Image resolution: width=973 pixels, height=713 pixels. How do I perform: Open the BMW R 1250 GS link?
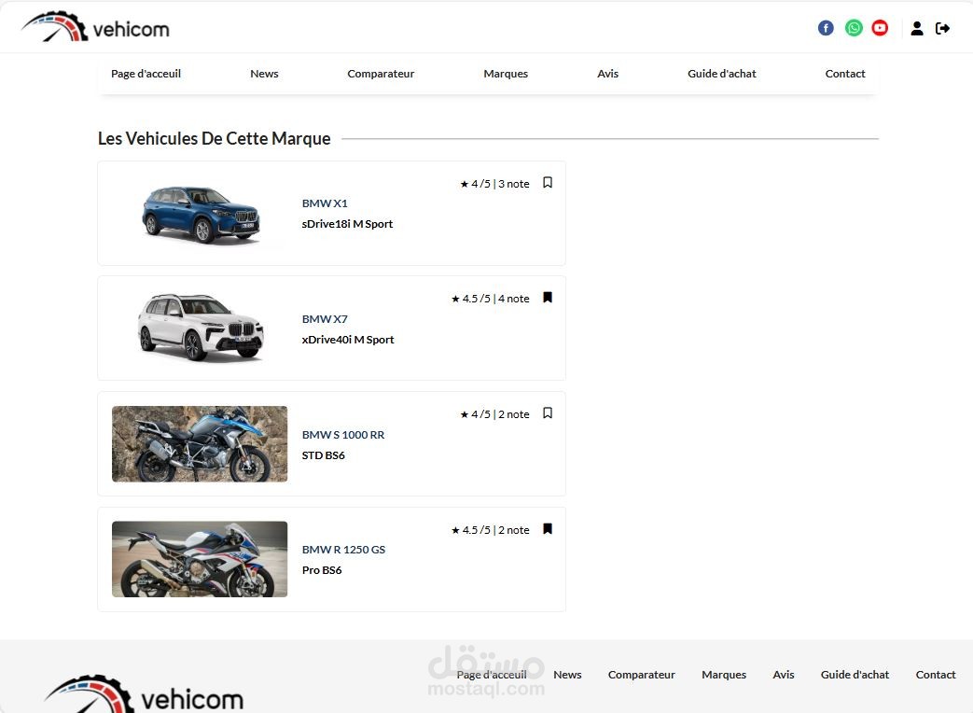pyautogui.click(x=343, y=549)
